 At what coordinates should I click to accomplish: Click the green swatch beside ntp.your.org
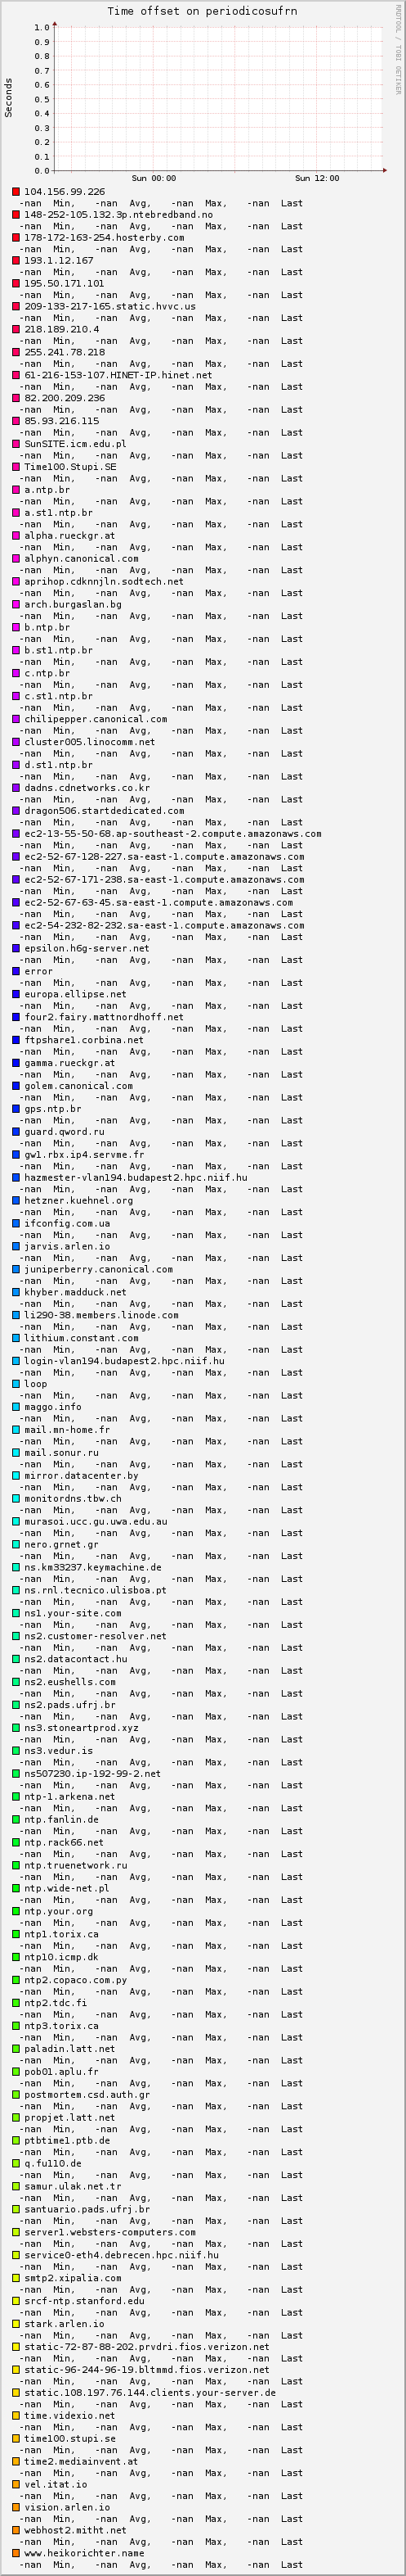16,1910
